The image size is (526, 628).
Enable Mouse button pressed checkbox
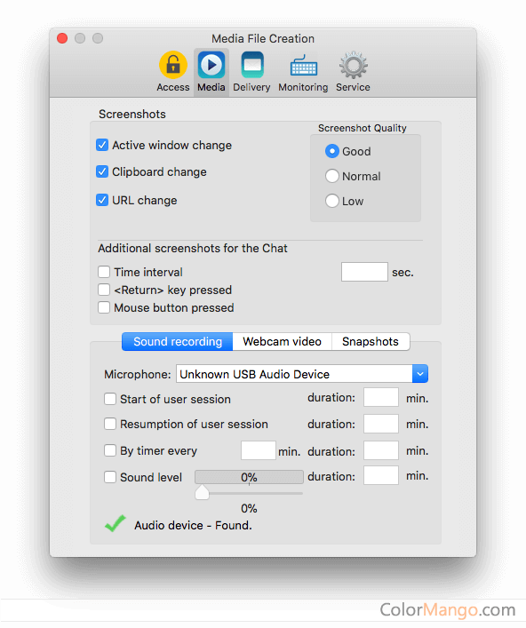[104, 307]
